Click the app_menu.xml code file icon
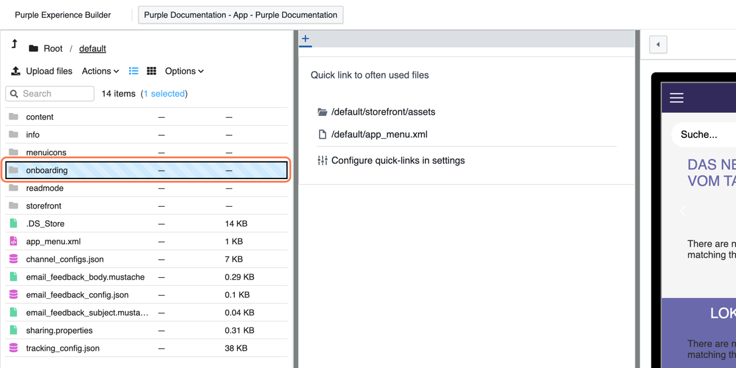Image resolution: width=736 pixels, height=368 pixels. (x=13, y=241)
